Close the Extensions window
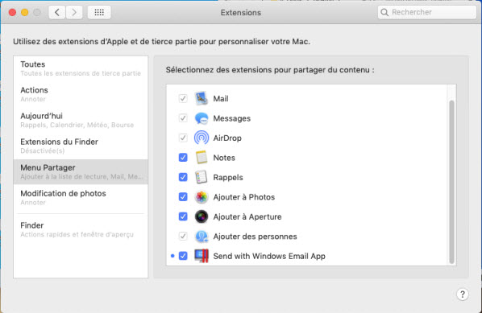This screenshot has height=313, width=482. (x=12, y=12)
